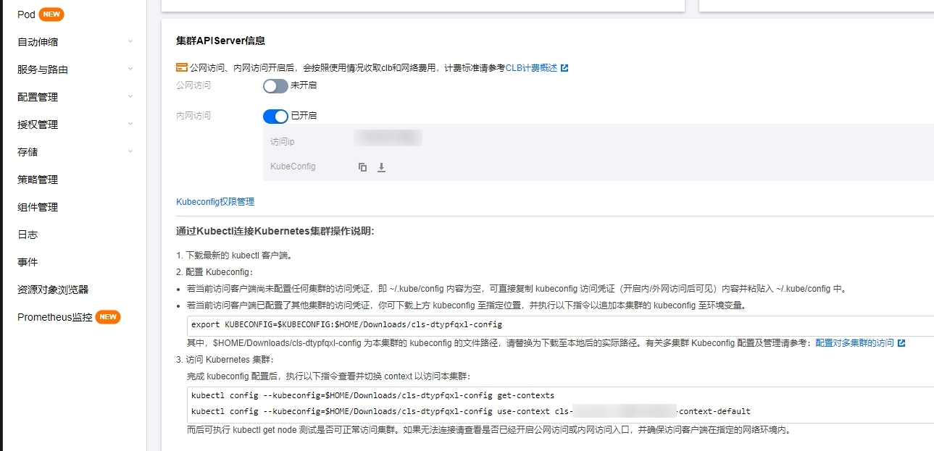The image size is (934, 451).
Task: Open the 配置对多集群的访问 link
Action: [x=854, y=343]
